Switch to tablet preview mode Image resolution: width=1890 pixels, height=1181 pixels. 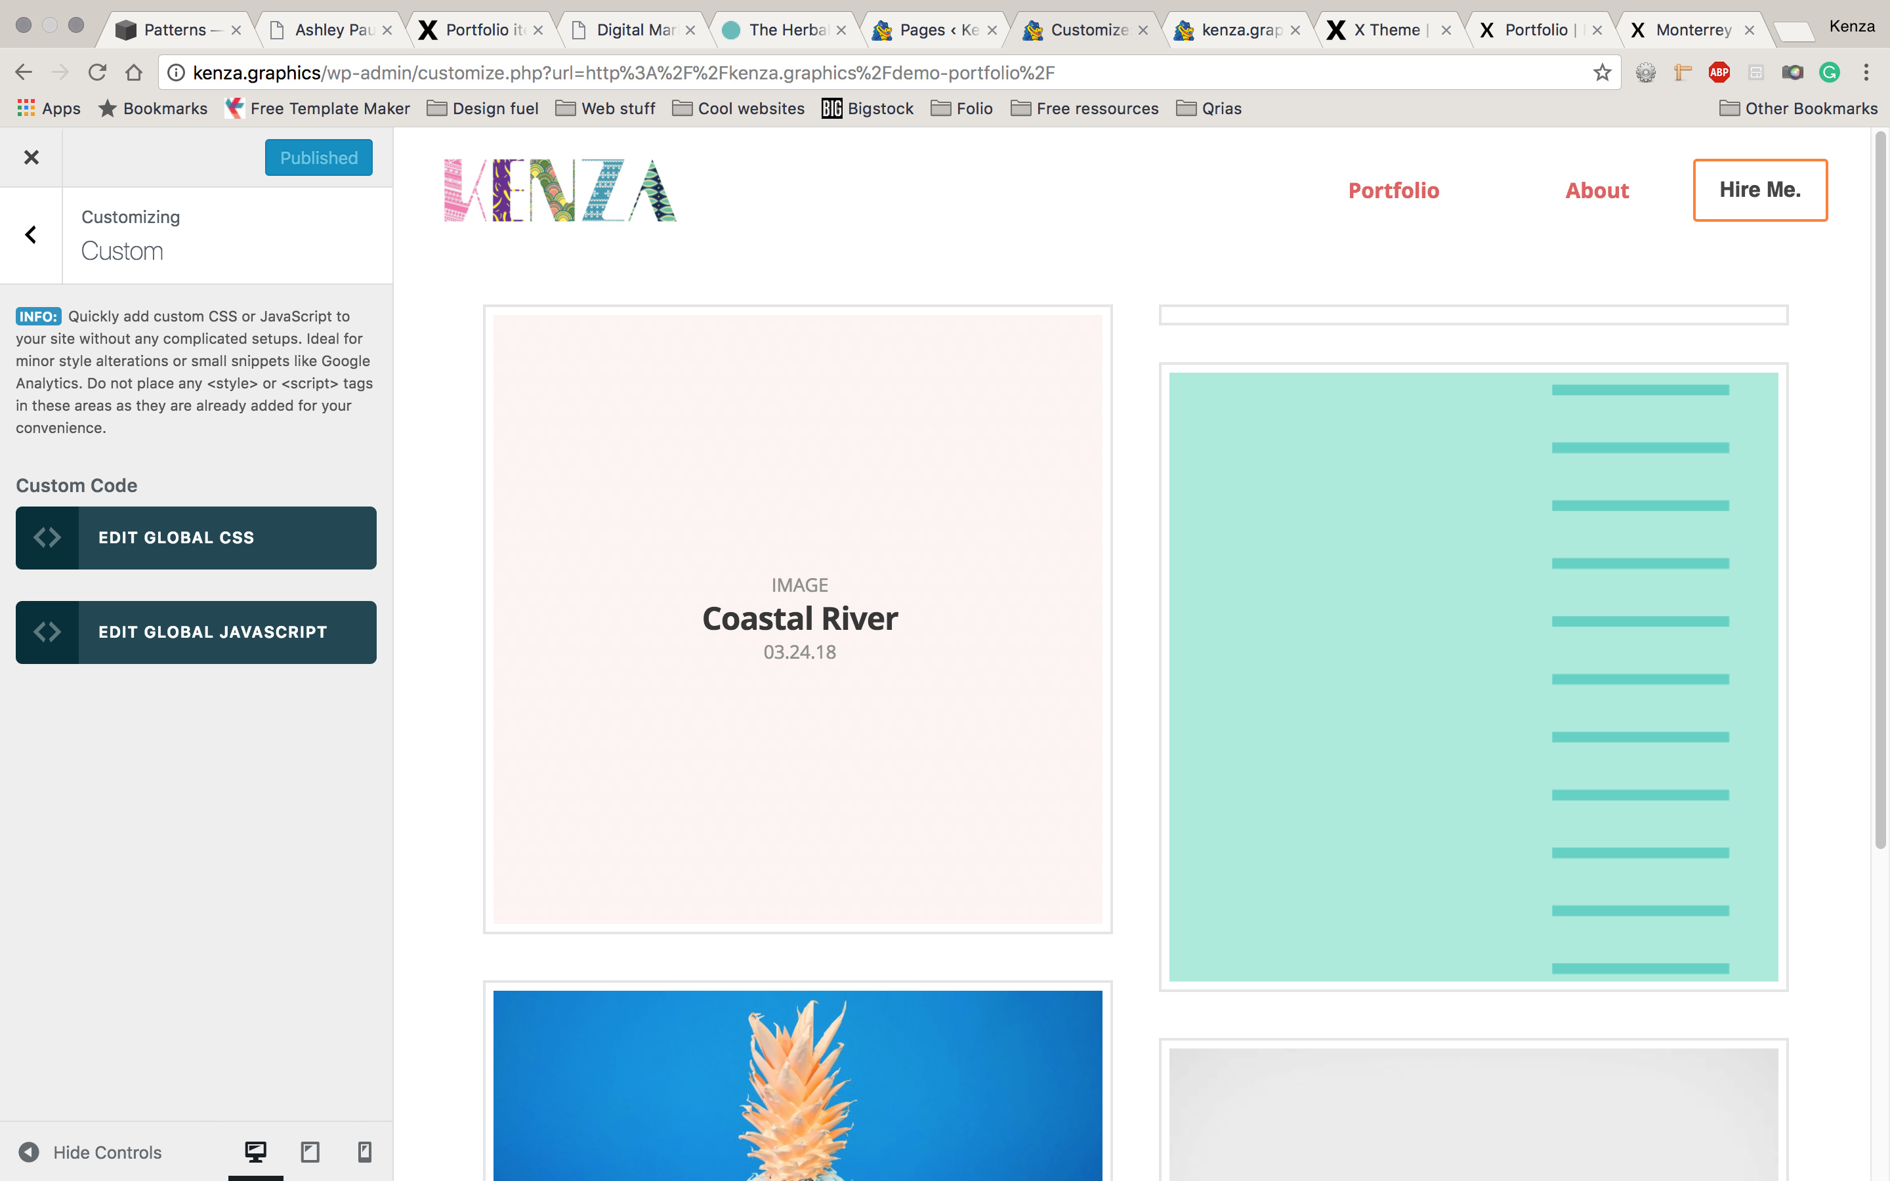click(x=310, y=1151)
